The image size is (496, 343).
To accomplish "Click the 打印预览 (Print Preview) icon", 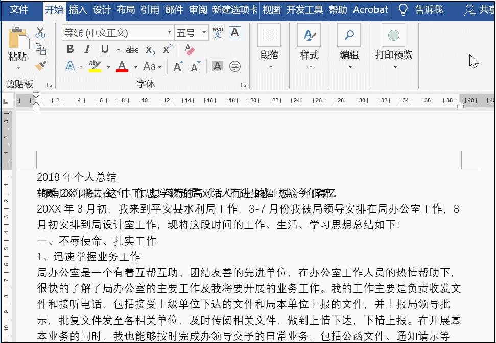I will pos(393,35).
